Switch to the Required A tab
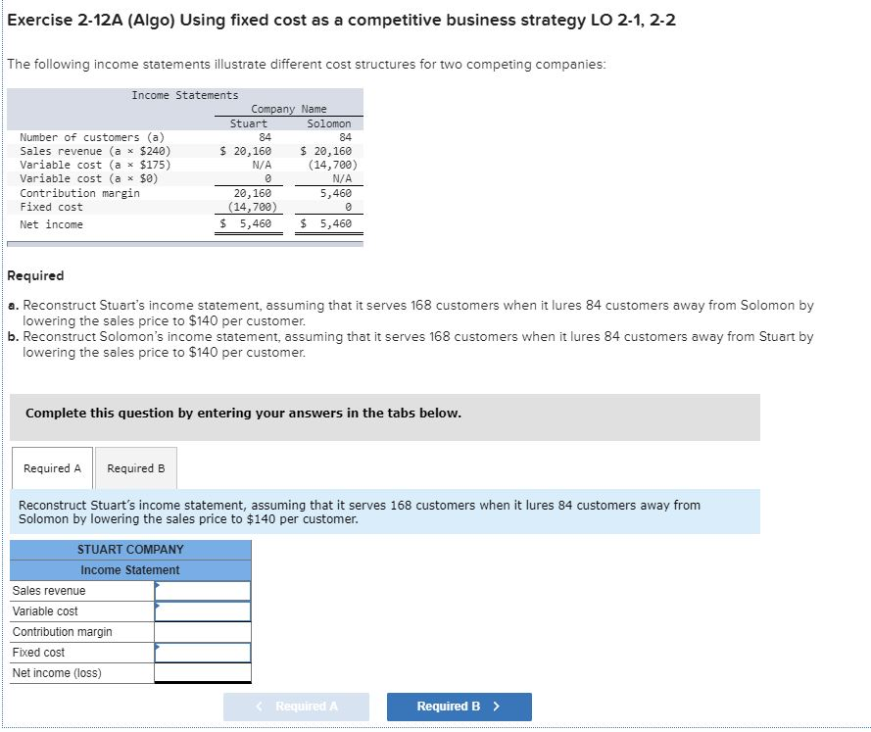871x732 pixels. tap(51, 467)
